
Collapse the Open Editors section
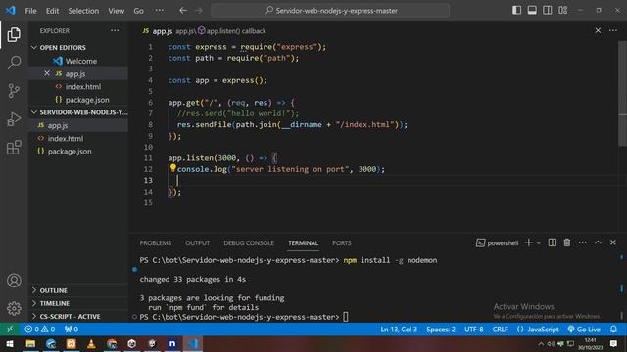point(78,48)
